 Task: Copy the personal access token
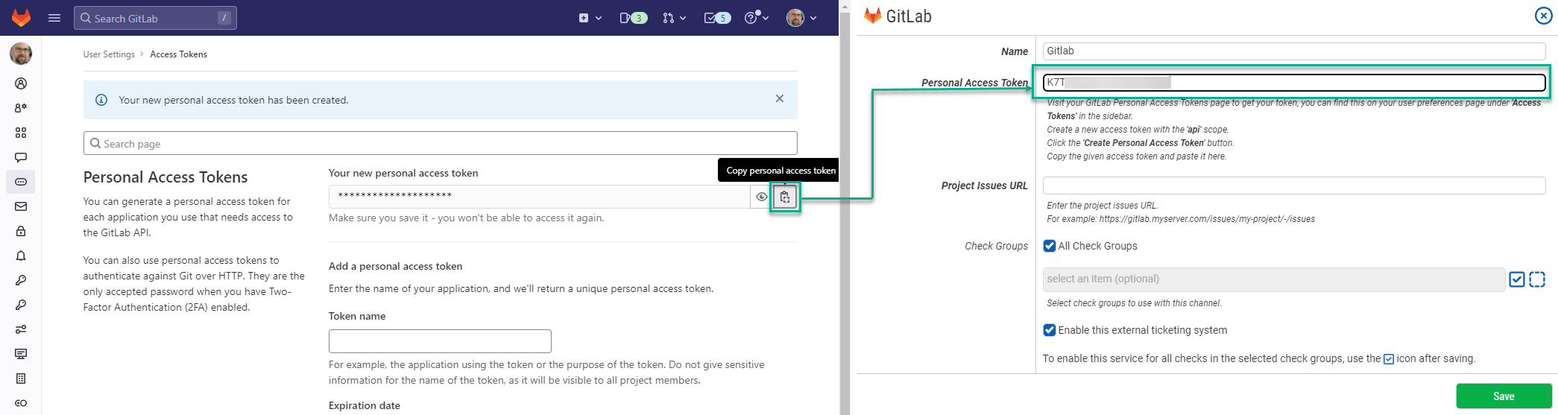tap(785, 197)
